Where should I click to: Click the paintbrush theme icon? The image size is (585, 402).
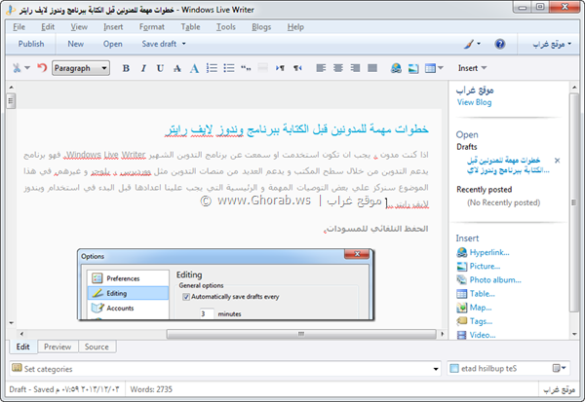tap(469, 44)
